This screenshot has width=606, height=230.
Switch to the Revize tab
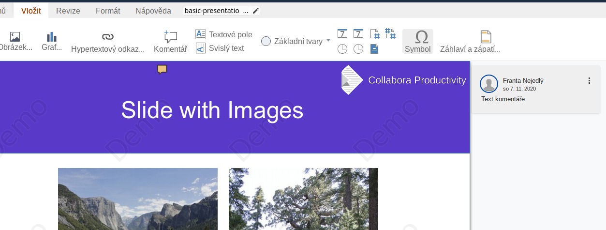[x=68, y=11]
